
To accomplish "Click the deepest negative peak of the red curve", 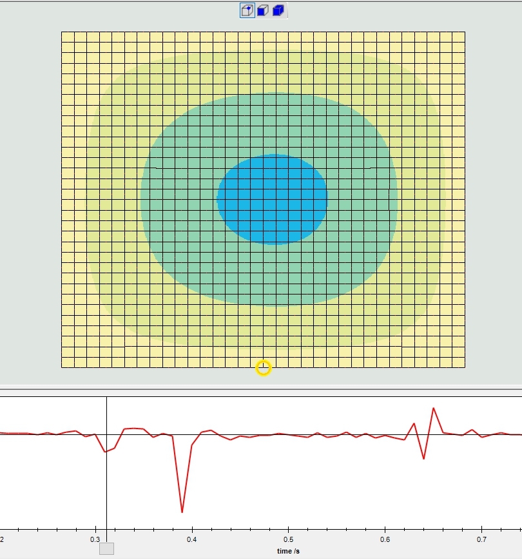I will pos(182,512).
